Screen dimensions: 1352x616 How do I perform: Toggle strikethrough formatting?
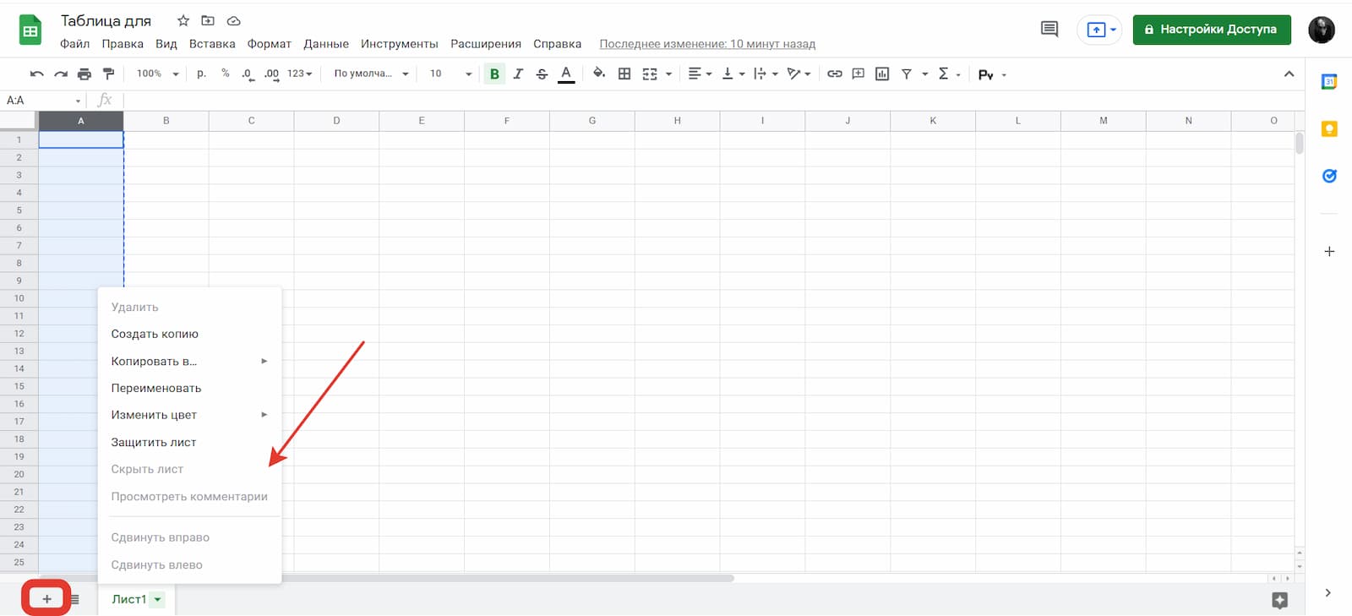[542, 74]
